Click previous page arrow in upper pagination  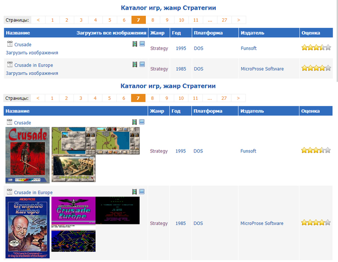click(x=38, y=20)
